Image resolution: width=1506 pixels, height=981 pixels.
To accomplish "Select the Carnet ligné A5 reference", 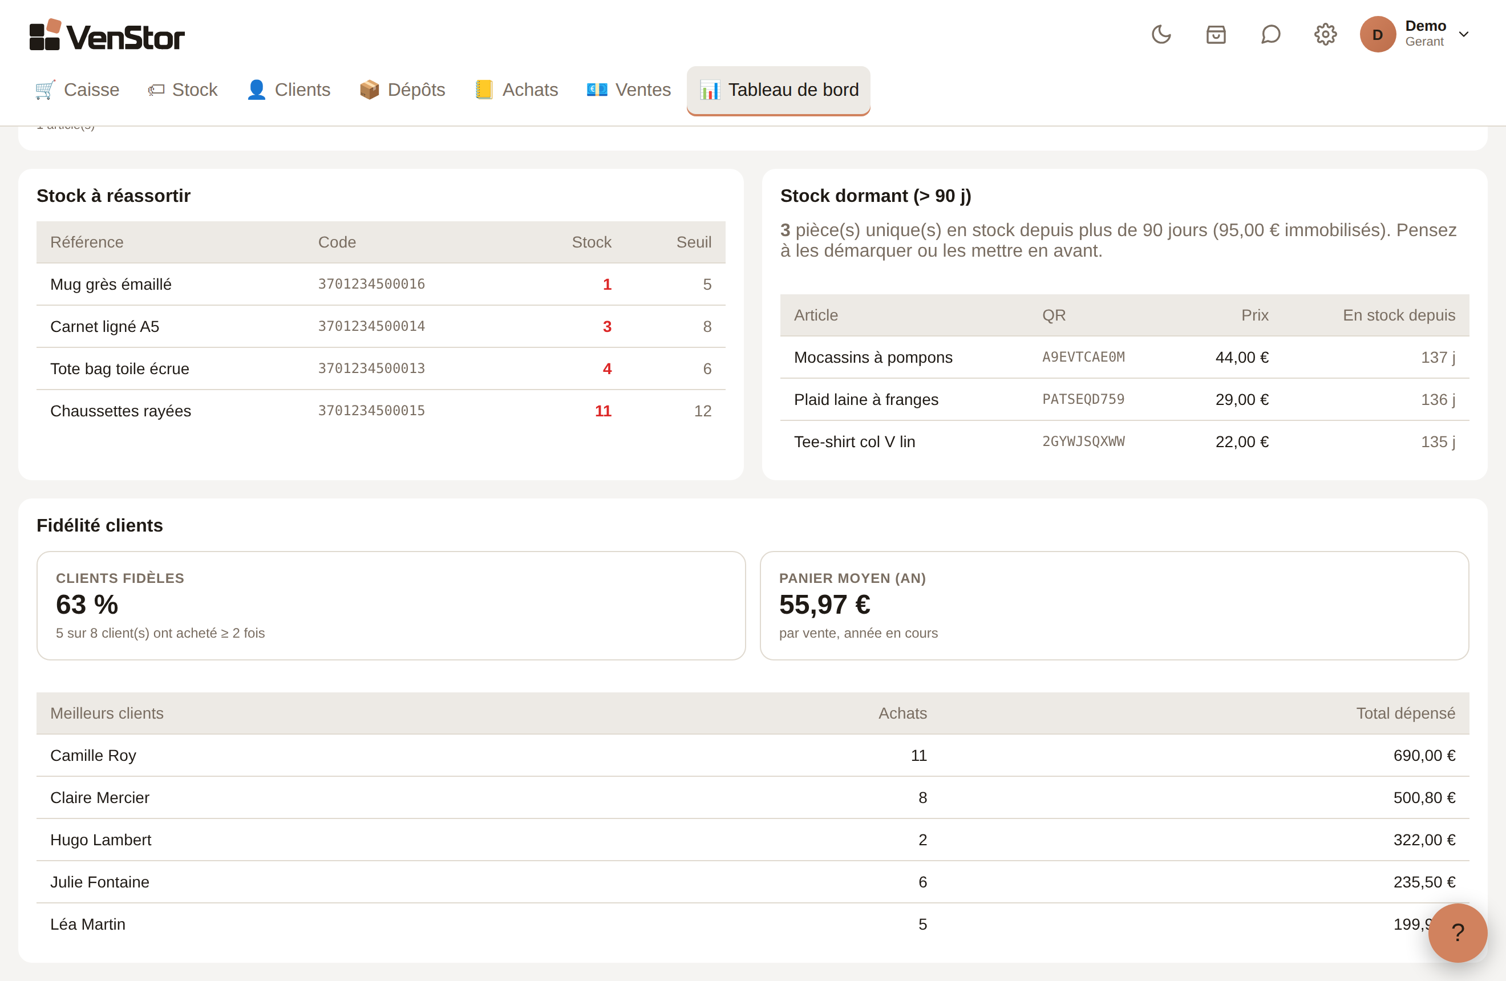I will 104,326.
